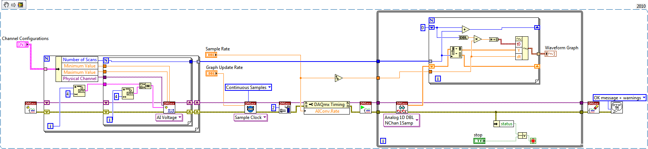Select the Simple Error Handler VI
The image size is (648, 149).
click(x=617, y=107)
